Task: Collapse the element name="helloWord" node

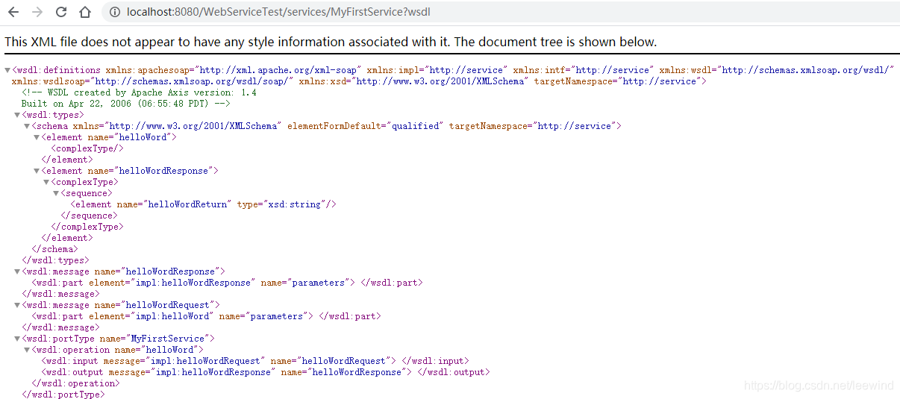Action: [x=37, y=137]
